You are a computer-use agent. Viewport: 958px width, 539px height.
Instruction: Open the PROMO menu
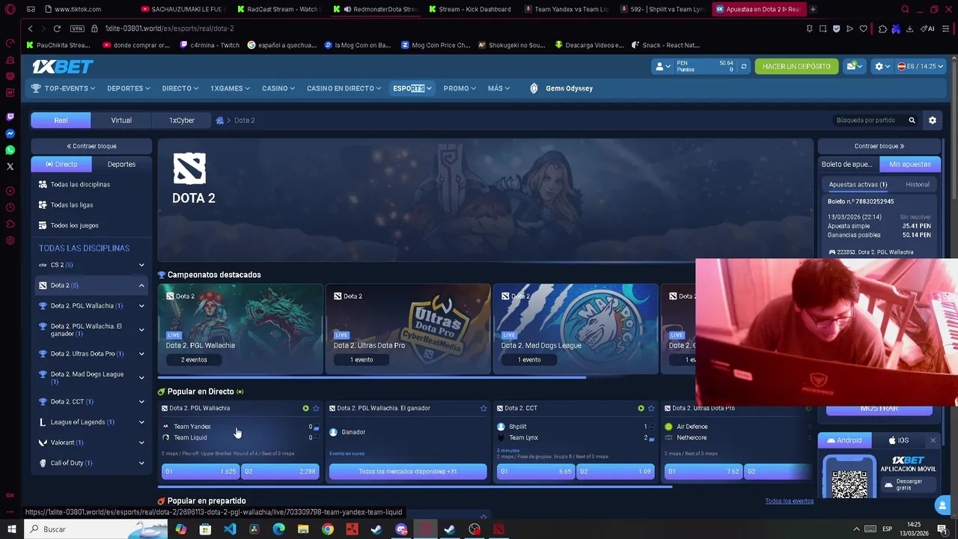pyautogui.click(x=459, y=88)
